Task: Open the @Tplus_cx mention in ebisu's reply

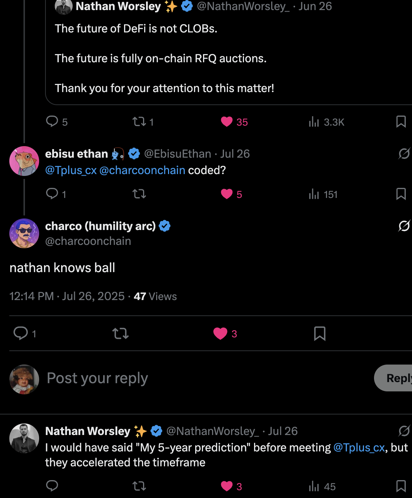Action: tap(71, 170)
